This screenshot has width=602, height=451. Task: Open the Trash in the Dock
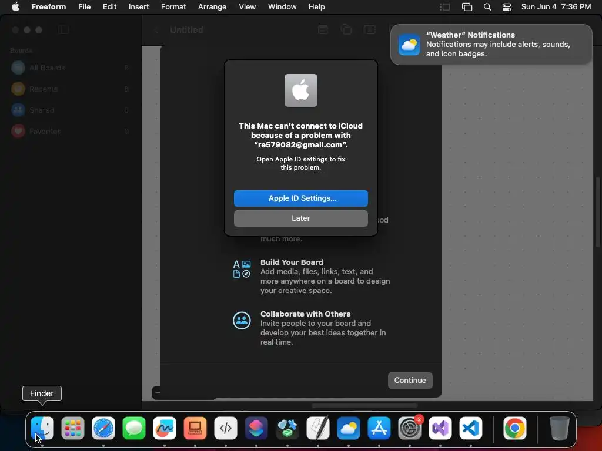tap(559, 428)
